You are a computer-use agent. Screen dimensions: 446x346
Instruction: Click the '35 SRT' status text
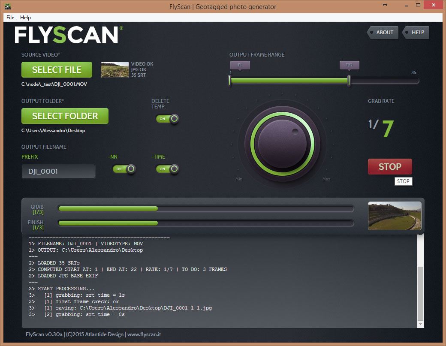tap(139, 75)
